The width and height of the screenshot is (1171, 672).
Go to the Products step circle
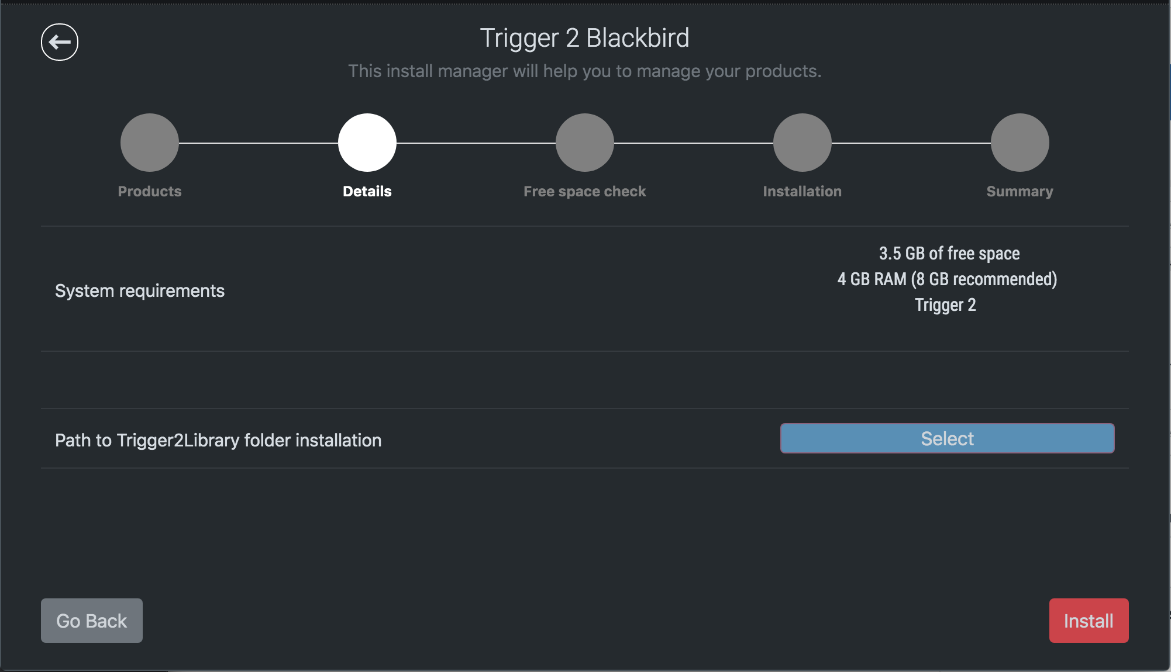point(150,143)
